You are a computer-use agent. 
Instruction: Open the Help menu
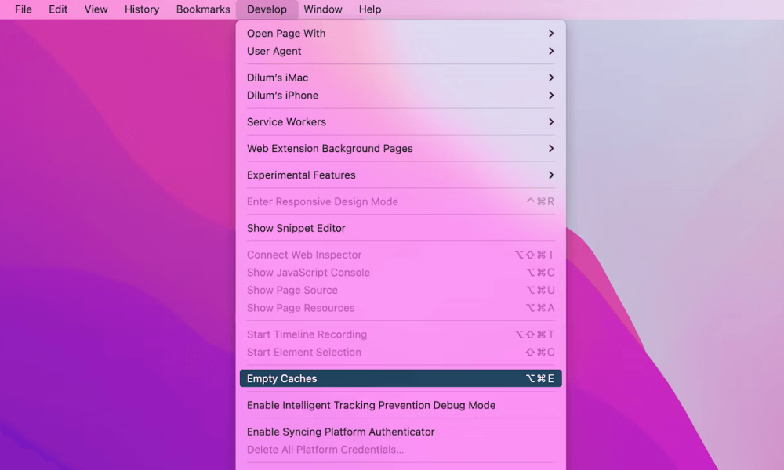point(370,9)
